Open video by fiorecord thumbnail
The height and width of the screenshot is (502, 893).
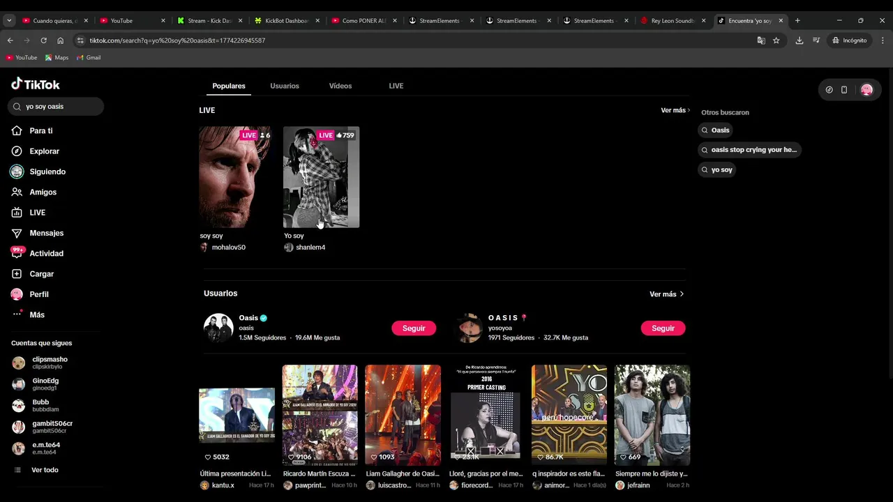pos(486,416)
